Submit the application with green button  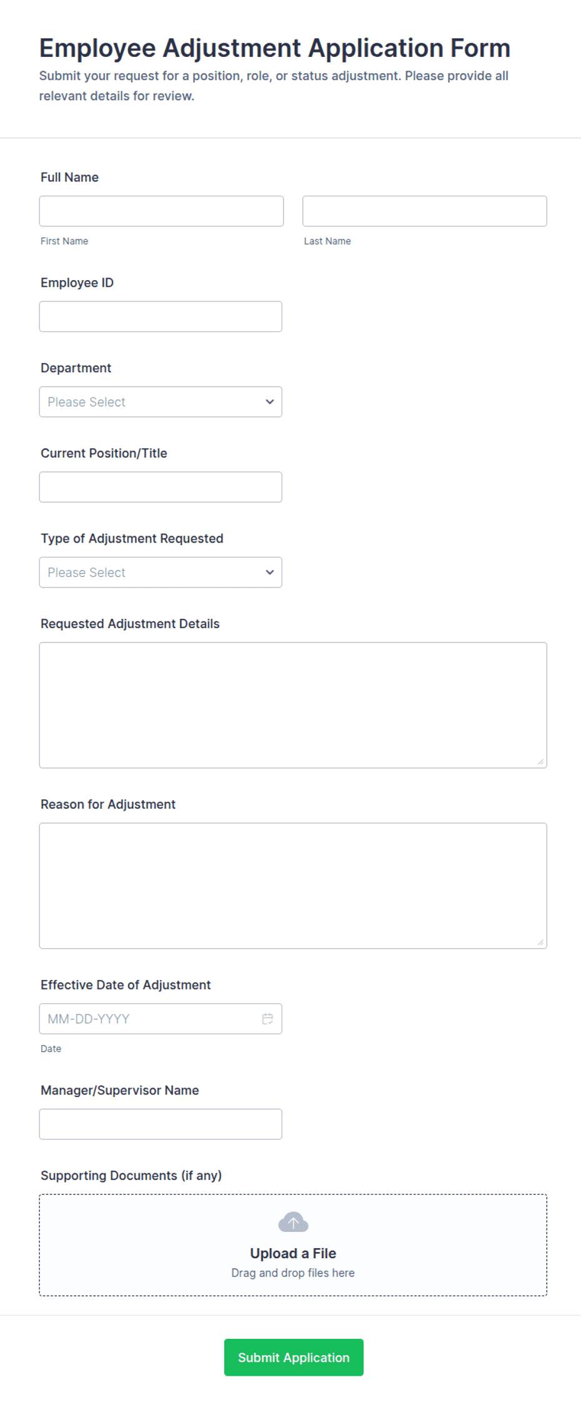(294, 1358)
